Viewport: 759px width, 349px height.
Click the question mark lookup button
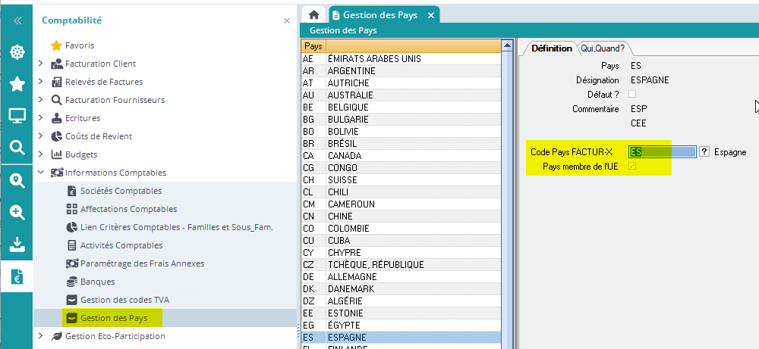click(704, 152)
